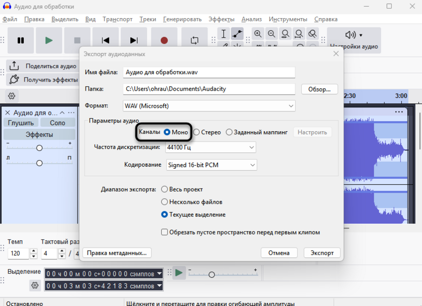Open the encoding dropdown Signed 16-bit PCM
422x306 pixels.
pyautogui.click(x=212, y=165)
